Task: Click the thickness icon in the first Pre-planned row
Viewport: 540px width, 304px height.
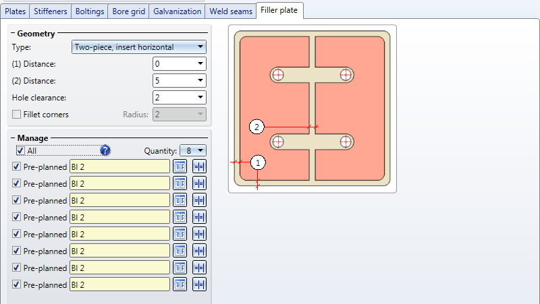Action: 199,166
